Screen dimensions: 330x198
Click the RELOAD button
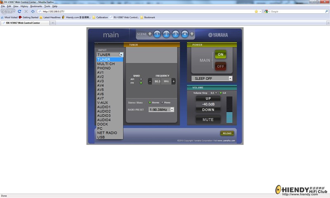click(x=227, y=133)
